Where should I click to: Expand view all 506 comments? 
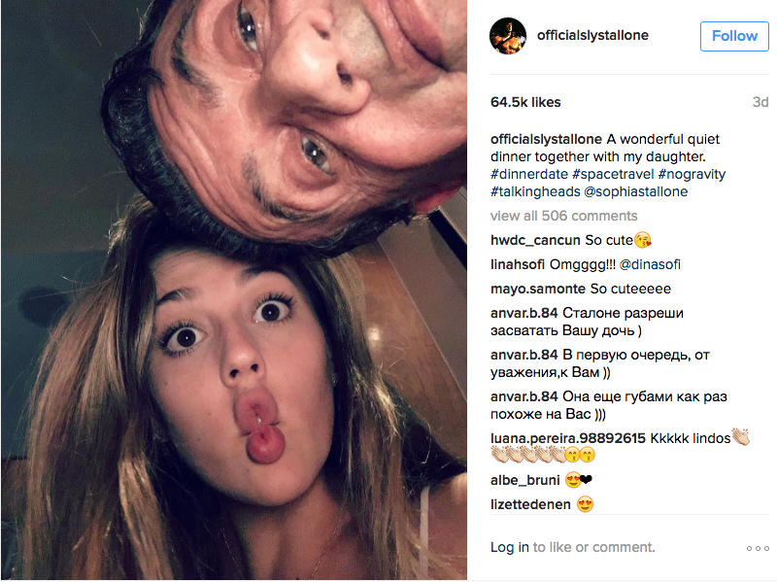tap(564, 216)
